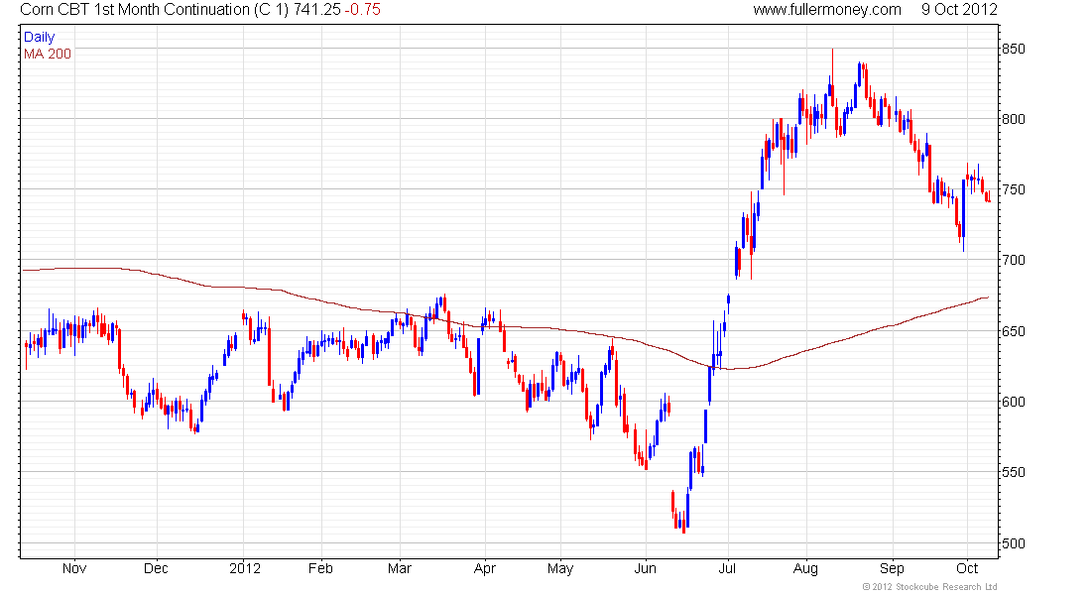Click the Aug label on time axis

[805, 568]
